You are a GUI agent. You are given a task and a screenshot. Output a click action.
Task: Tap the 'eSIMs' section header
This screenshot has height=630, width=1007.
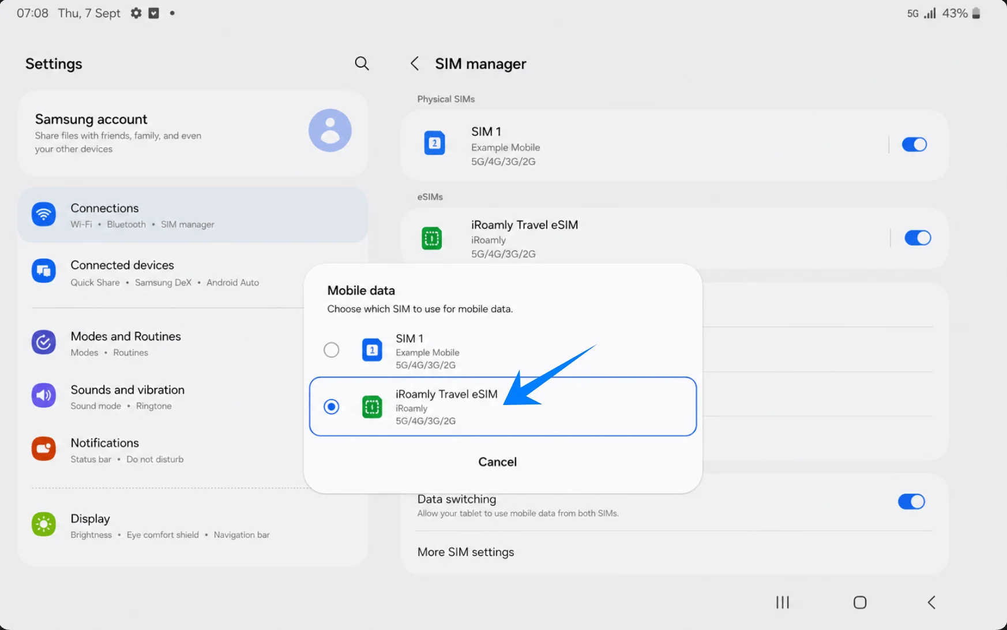[430, 197]
